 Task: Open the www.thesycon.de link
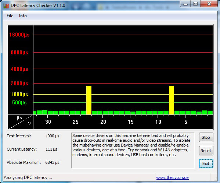coord(172,177)
